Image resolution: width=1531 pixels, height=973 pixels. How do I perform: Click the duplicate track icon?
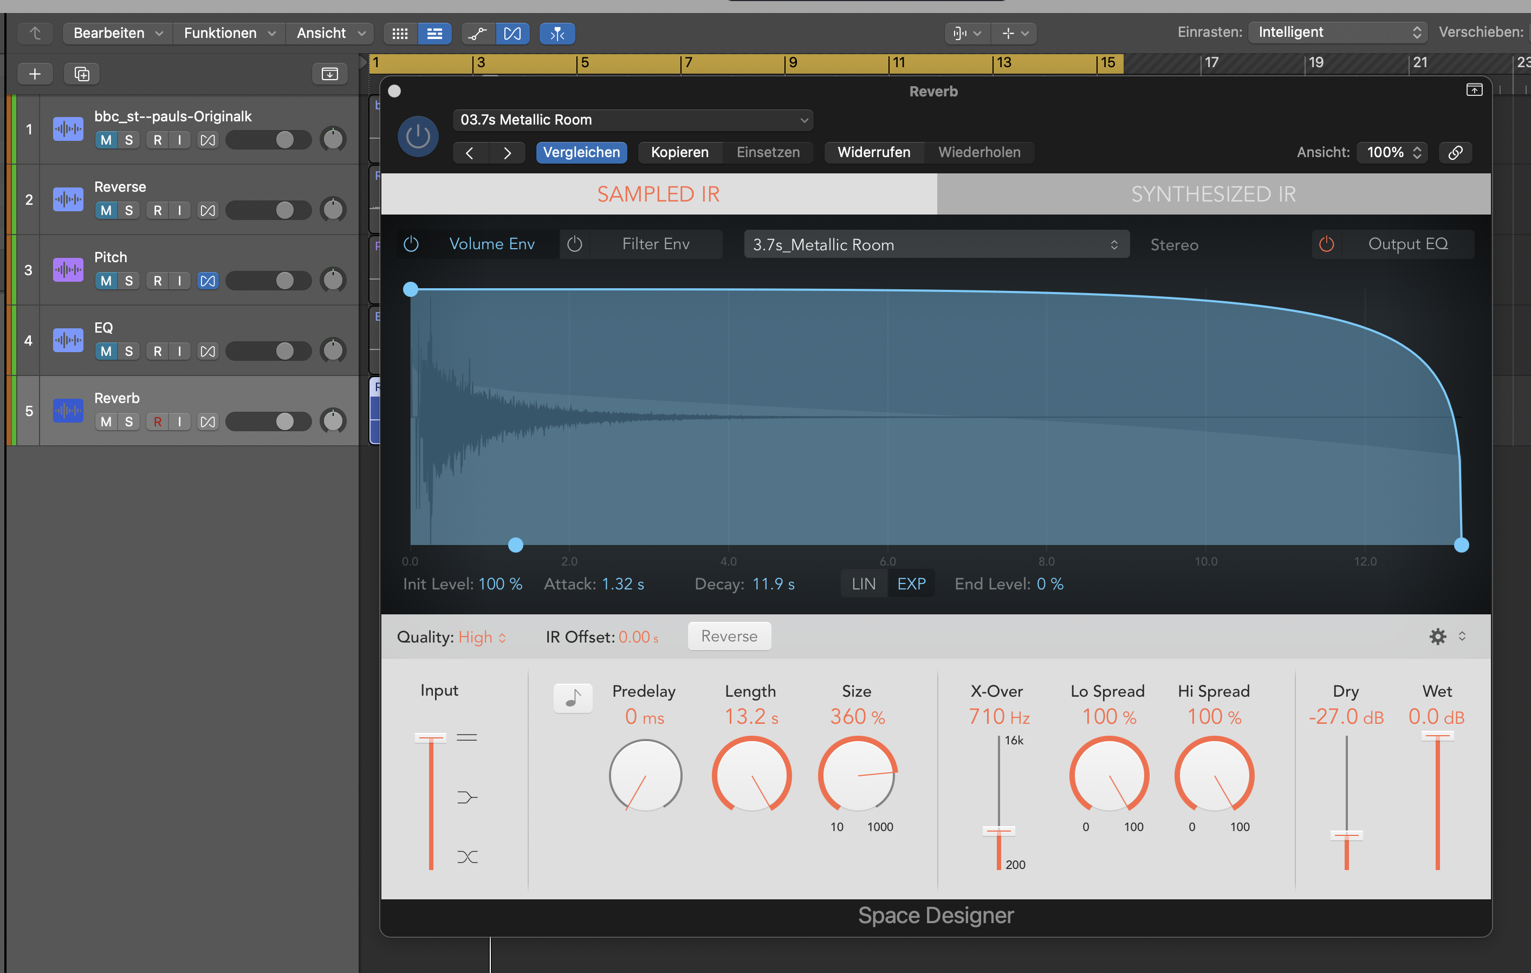pyautogui.click(x=82, y=74)
